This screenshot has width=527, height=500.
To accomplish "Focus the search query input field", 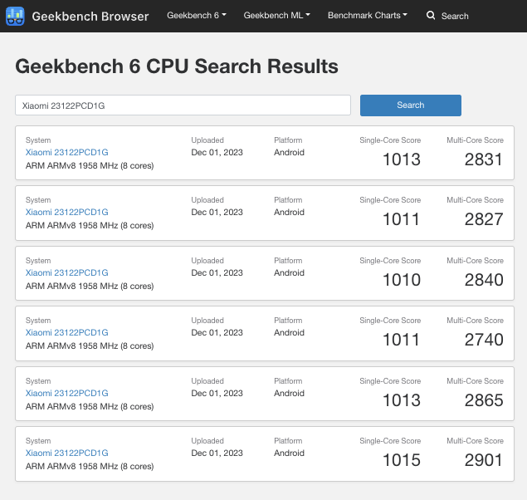I will pos(183,105).
